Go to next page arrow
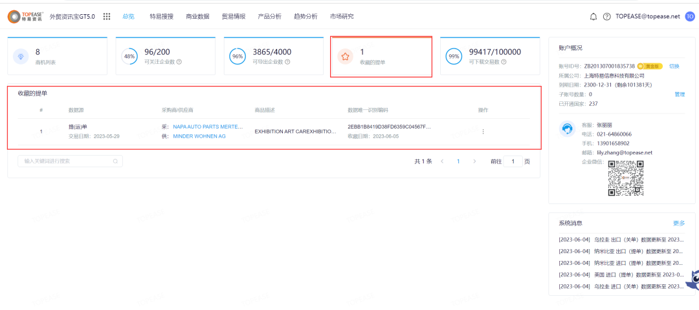Viewport: 699px width, 310px height. (474, 161)
